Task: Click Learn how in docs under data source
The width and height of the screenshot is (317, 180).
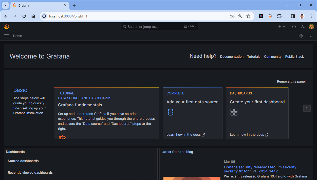Action: point(186,135)
